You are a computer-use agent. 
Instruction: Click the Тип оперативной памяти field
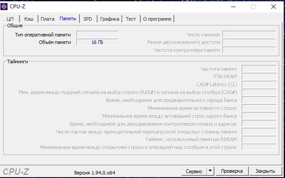97,34
